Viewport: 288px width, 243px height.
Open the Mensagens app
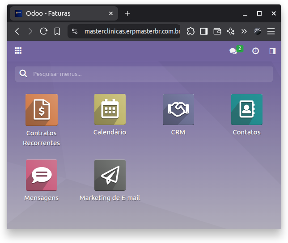click(42, 176)
